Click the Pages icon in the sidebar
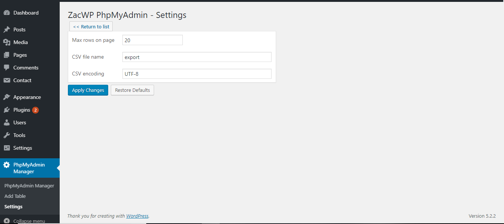Viewport: 504px width, 224px height. [7, 55]
